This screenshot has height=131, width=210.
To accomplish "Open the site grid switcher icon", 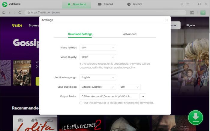I will point(192,13).
